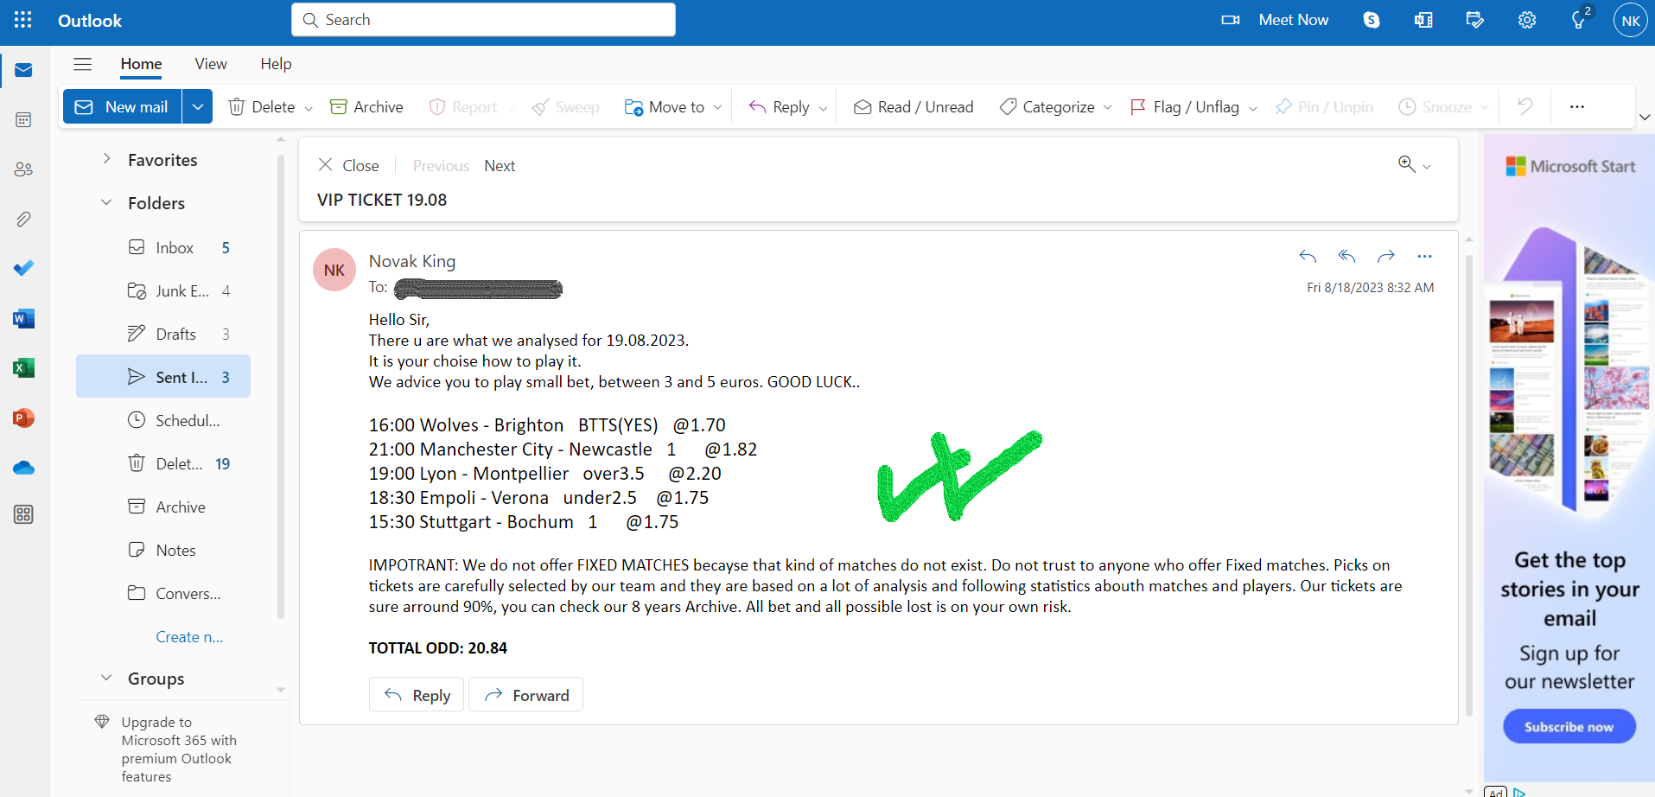
Task: Go to the Next message
Action: pyautogui.click(x=500, y=165)
